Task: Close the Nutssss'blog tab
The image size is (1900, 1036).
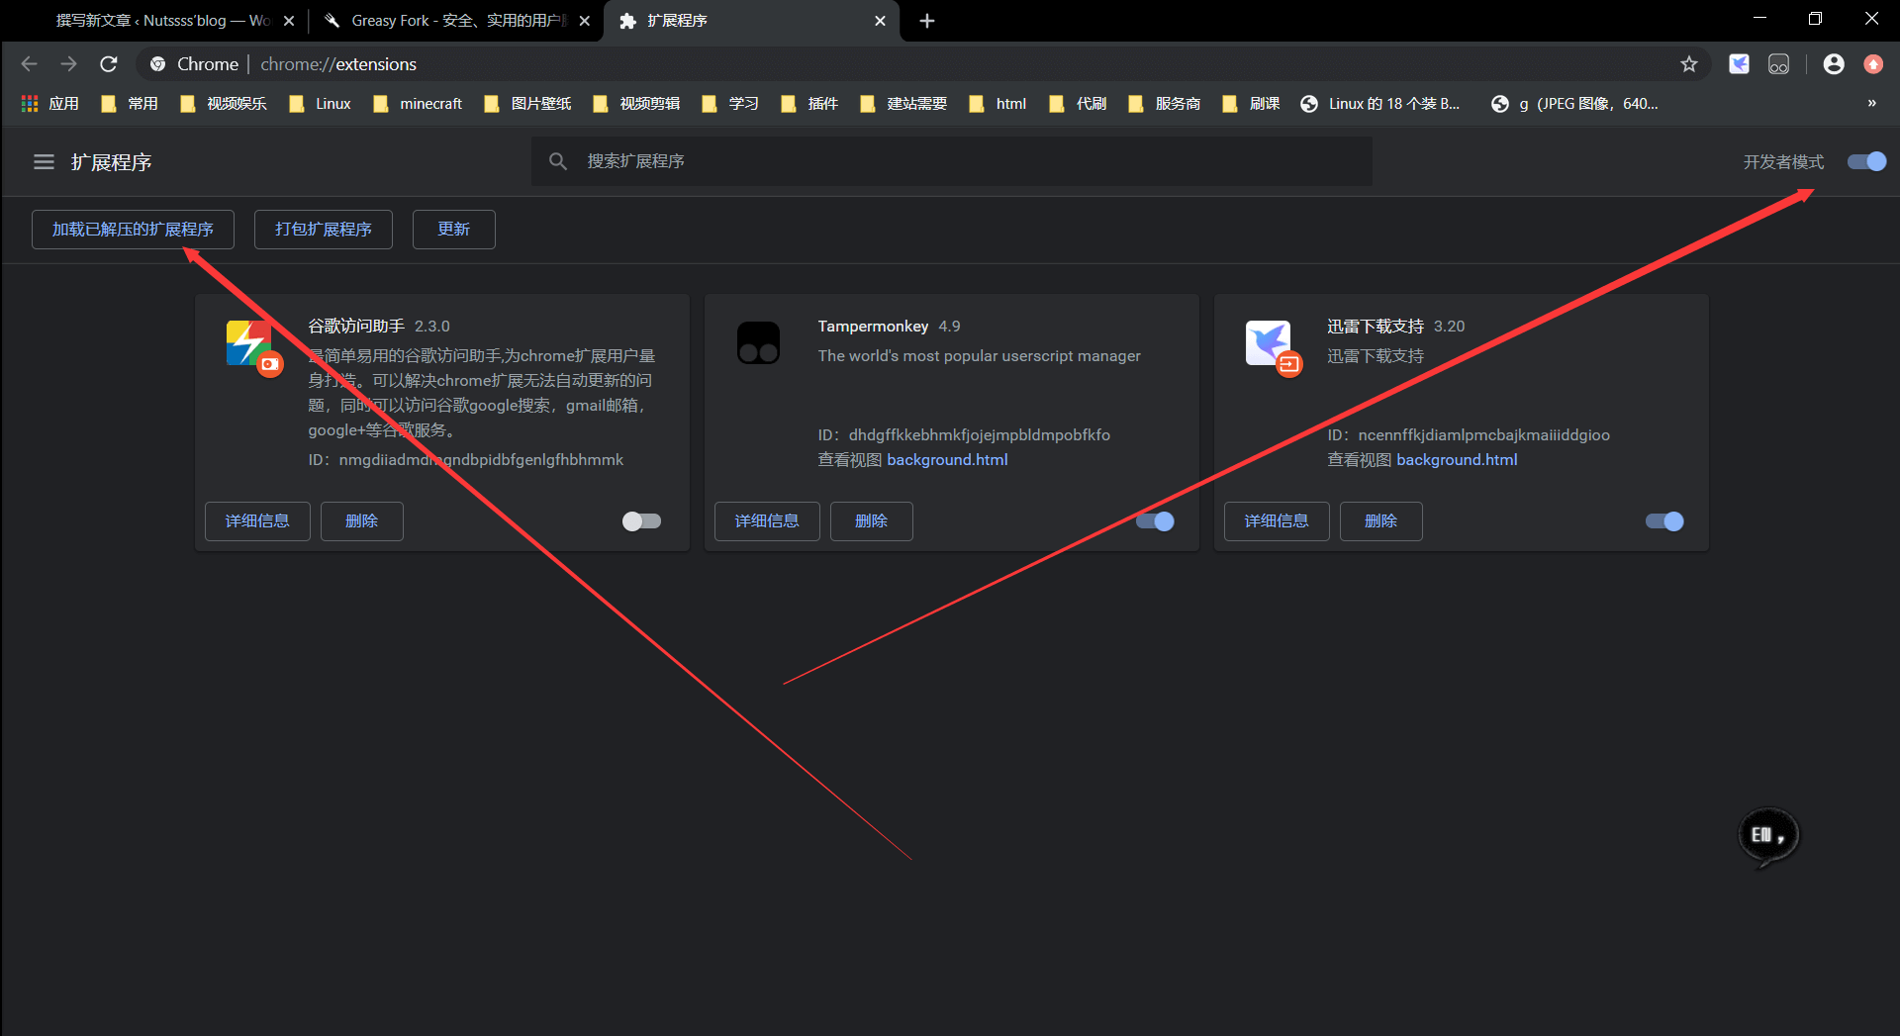Action: tap(289, 21)
